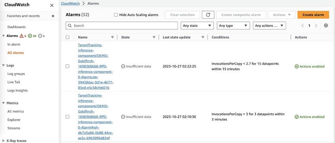Click the refresh alarms icon button
The width and height of the screenshot is (335, 143).
tap(208, 15)
